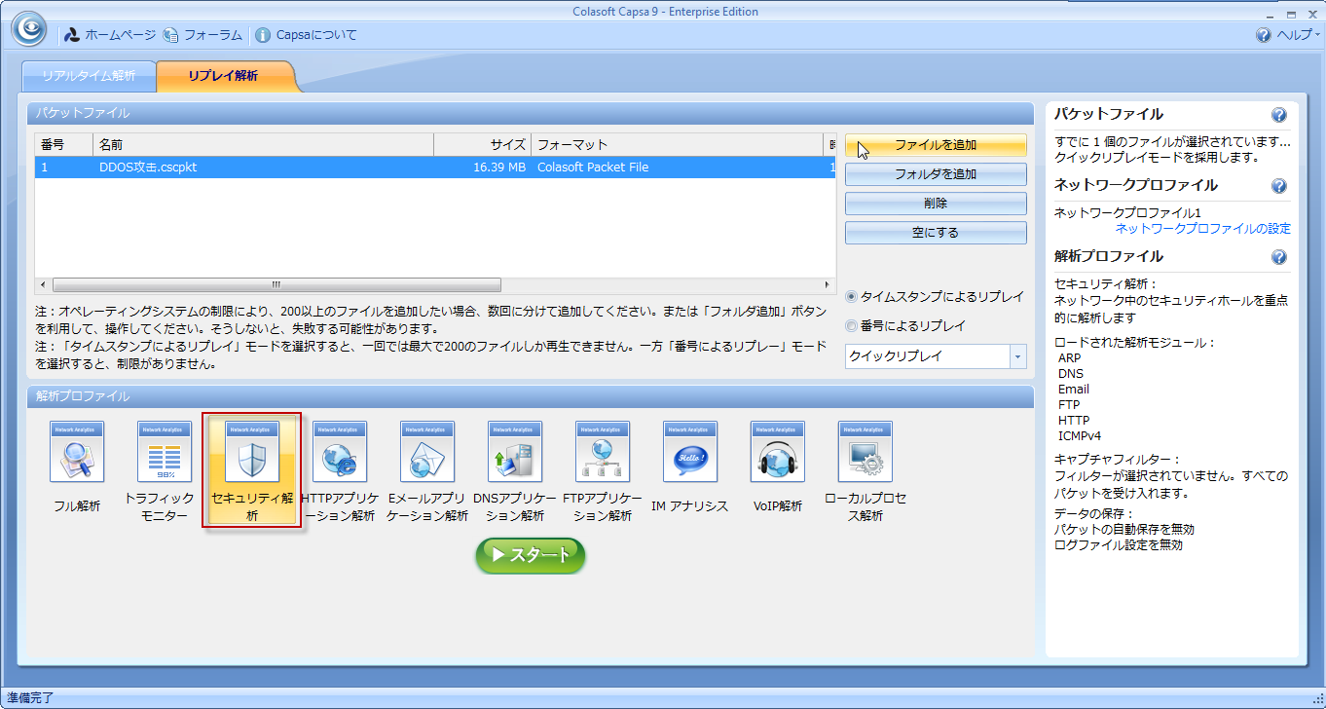The width and height of the screenshot is (1326, 709).
Task: Enable タイムスタンプによるリプレイ radio option
Action: tap(852, 297)
